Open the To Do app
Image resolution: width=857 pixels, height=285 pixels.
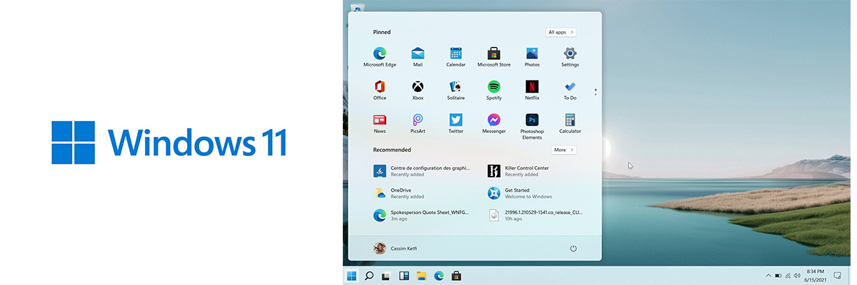pyautogui.click(x=570, y=90)
